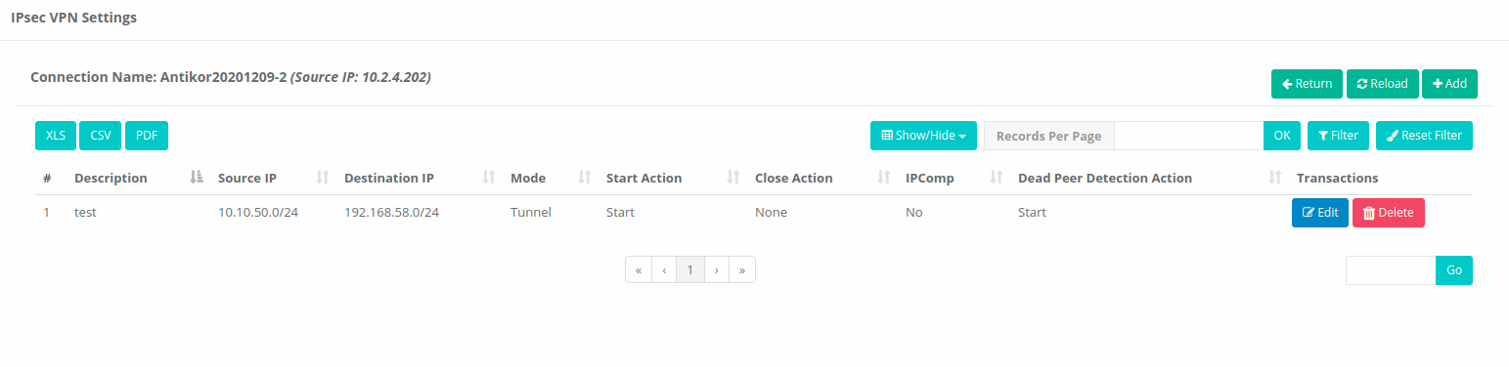Screen dimensions: 1509x367
Task: Click the sort icon beside Description column
Action: [197, 178]
